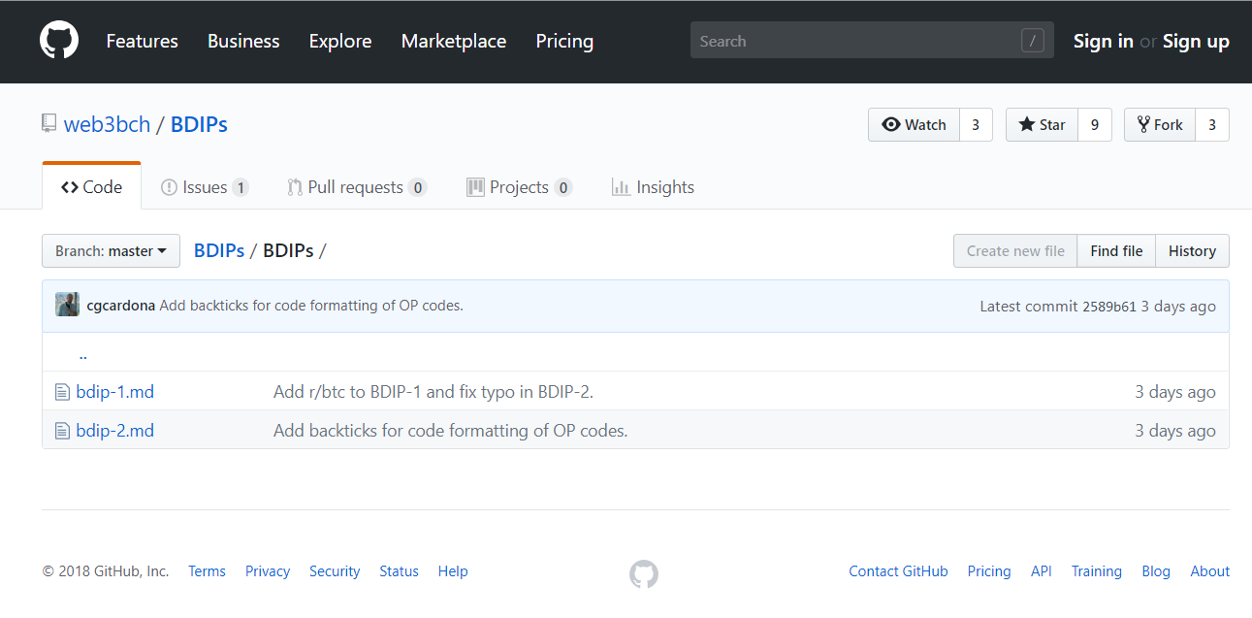The height and width of the screenshot is (618, 1252).
Task: Open the Insights tab
Action: click(653, 187)
